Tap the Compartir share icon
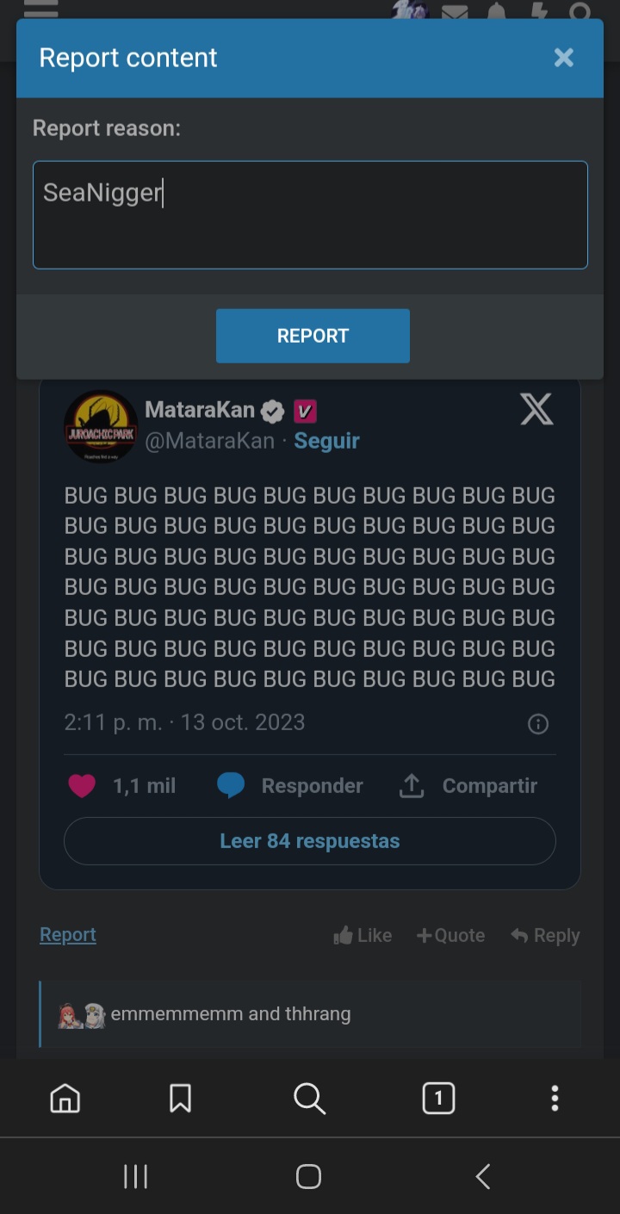This screenshot has height=1214, width=620. pyautogui.click(x=412, y=785)
